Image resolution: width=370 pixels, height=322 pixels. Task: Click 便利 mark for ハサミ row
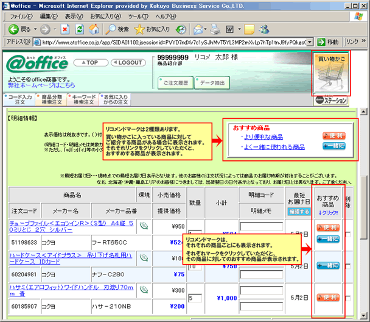[x=328, y=298]
